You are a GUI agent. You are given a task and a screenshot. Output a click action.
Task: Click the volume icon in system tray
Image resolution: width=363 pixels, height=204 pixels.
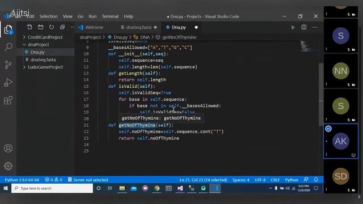pyautogui.click(x=288, y=188)
